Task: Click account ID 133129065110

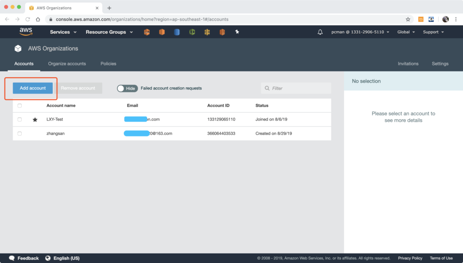Action: 221,119
